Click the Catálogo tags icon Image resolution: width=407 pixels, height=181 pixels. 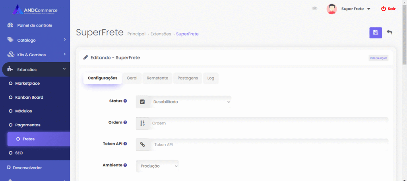coord(10,40)
